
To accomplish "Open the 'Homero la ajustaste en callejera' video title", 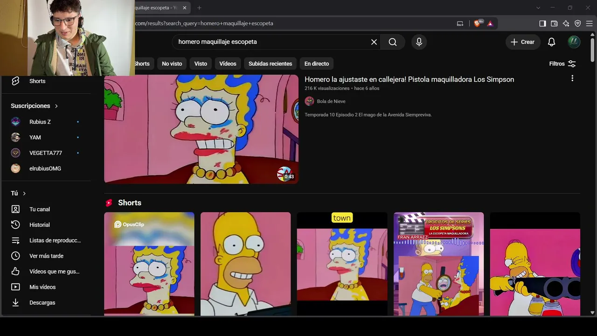I will click(410, 79).
